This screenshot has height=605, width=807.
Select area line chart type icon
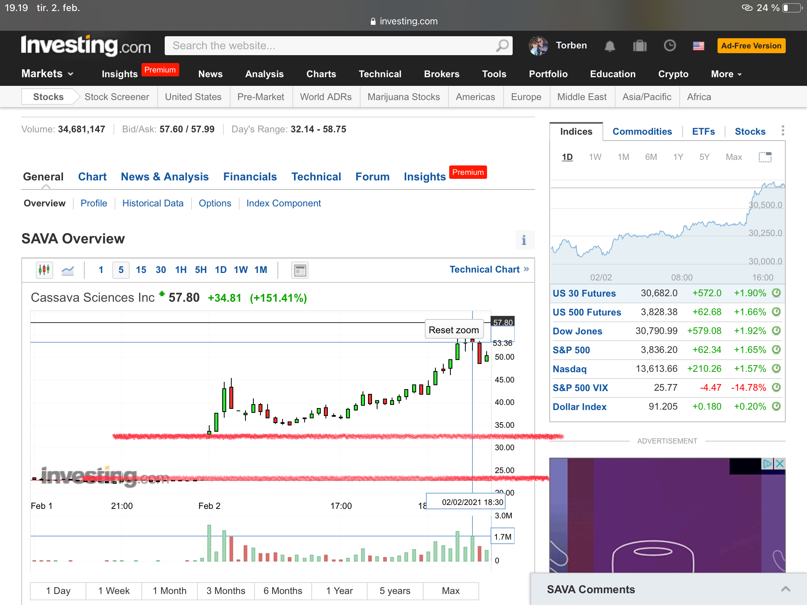coord(68,270)
